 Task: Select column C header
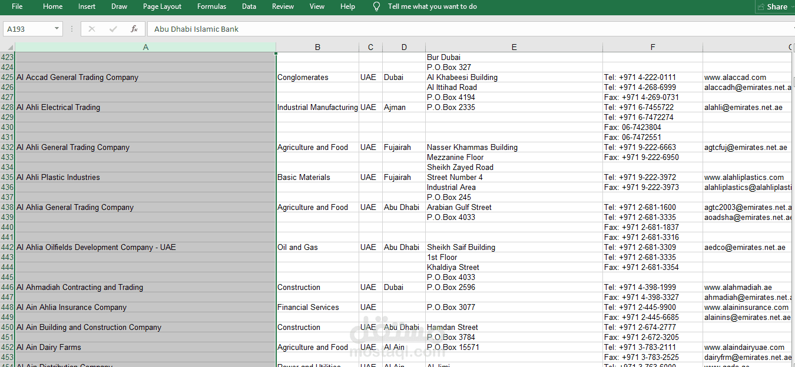point(370,47)
